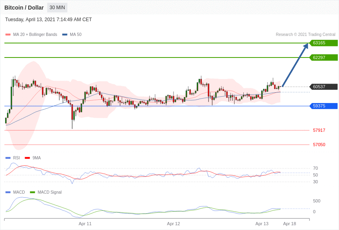Click the Apr 12 date axis label
Viewport: 339px width, 230px height.
tap(173, 224)
